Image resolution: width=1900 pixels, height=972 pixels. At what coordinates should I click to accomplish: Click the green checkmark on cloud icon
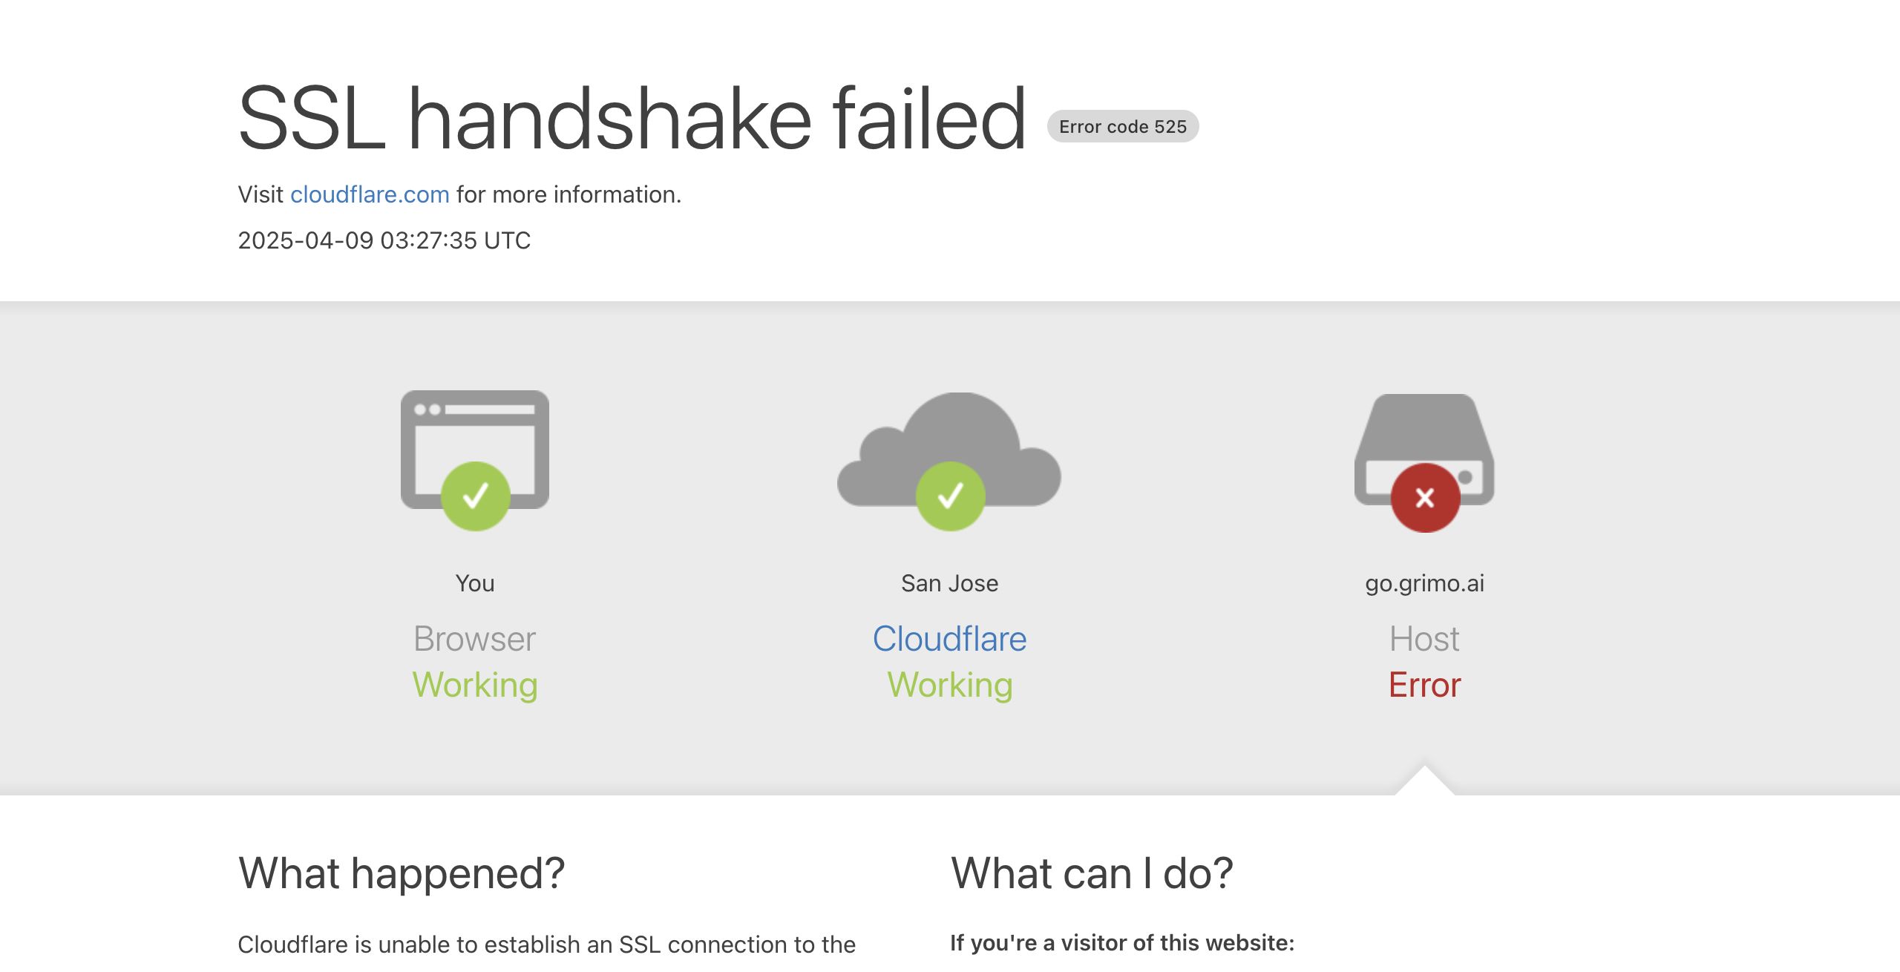950,496
